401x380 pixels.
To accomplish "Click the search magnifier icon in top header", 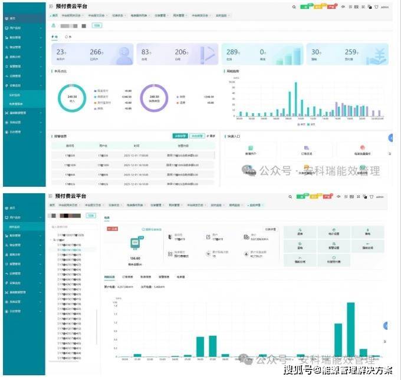I will click(294, 7).
